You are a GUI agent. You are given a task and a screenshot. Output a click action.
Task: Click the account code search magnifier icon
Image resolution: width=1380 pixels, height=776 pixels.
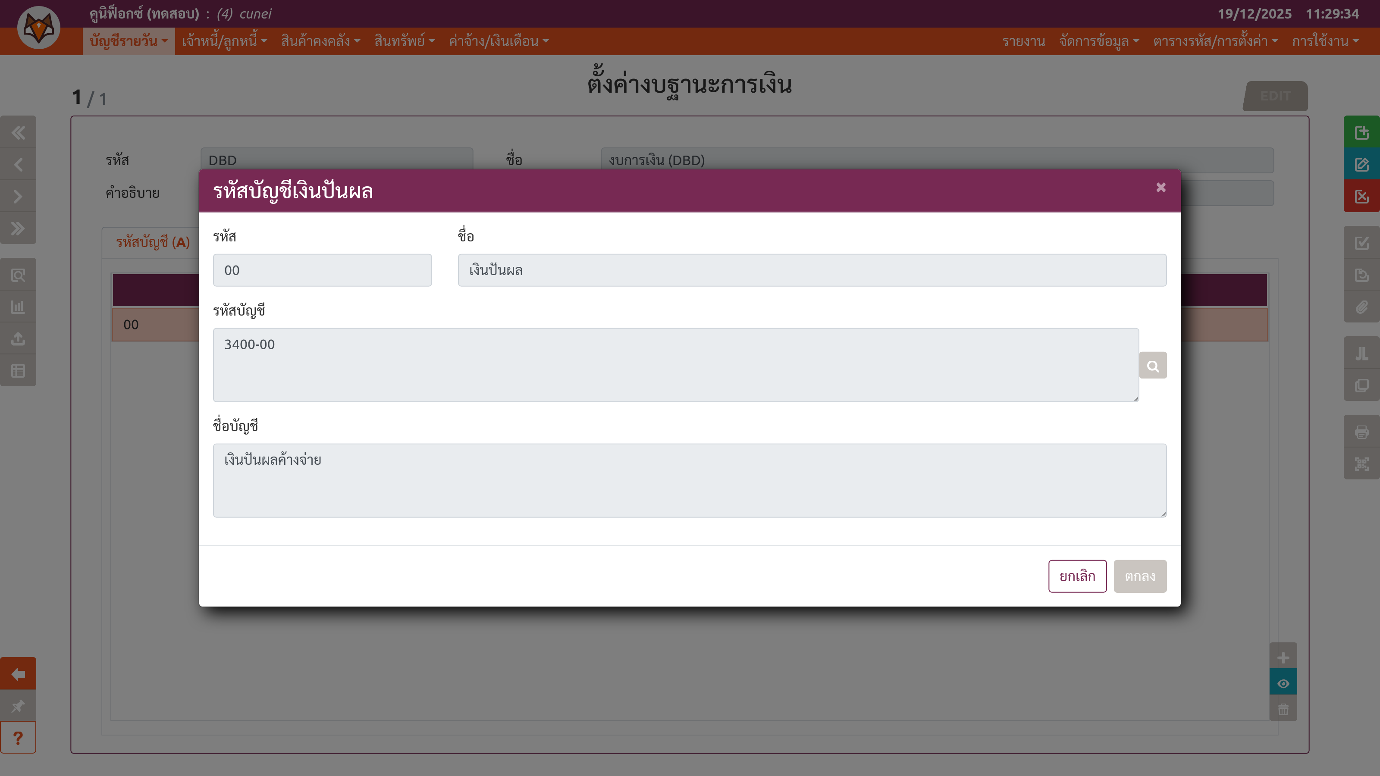pyautogui.click(x=1152, y=366)
